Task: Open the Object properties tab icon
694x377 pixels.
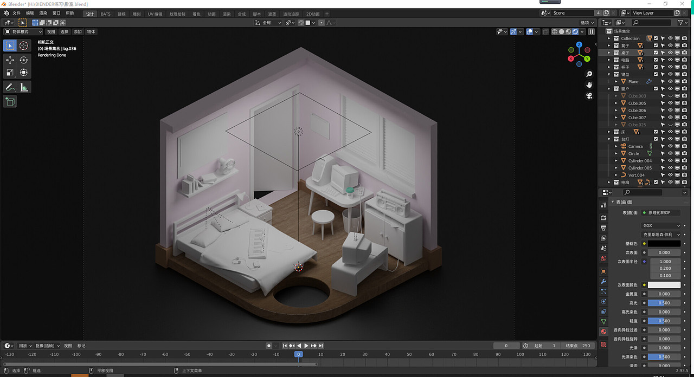Action: click(603, 271)
